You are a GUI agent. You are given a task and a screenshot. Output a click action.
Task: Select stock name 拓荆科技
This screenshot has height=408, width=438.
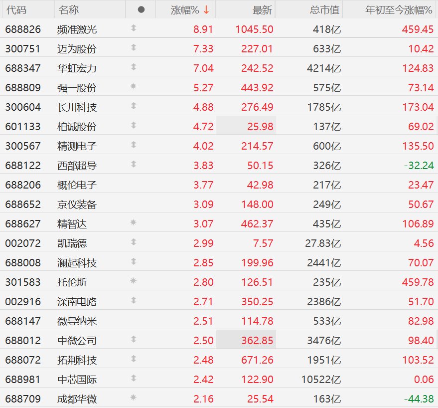(x=77, y=360)
